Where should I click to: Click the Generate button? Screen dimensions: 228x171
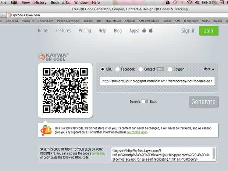(x=204, y=102)
